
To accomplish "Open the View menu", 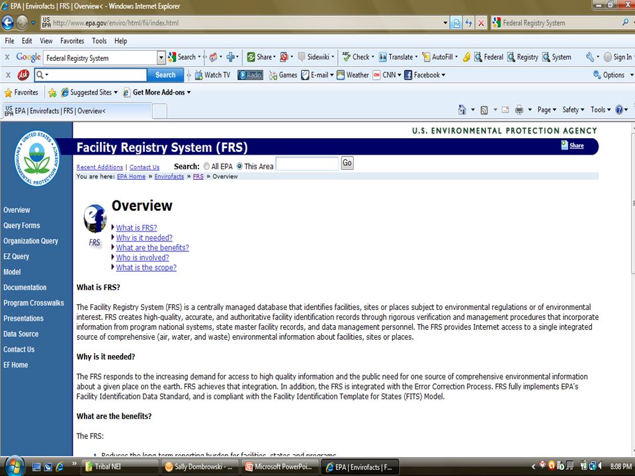I will click(x=46, y=41).
